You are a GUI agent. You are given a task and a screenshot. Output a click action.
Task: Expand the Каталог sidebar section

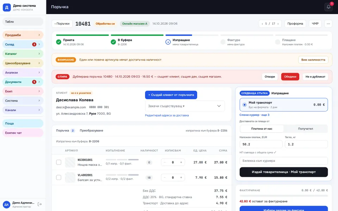tap(23, 54)
